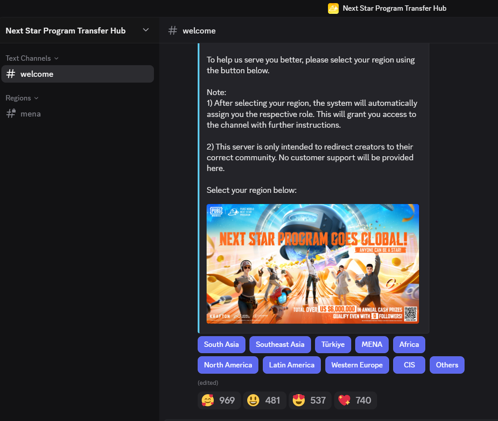
Task: Click the CIS region button
Action: 409,365
